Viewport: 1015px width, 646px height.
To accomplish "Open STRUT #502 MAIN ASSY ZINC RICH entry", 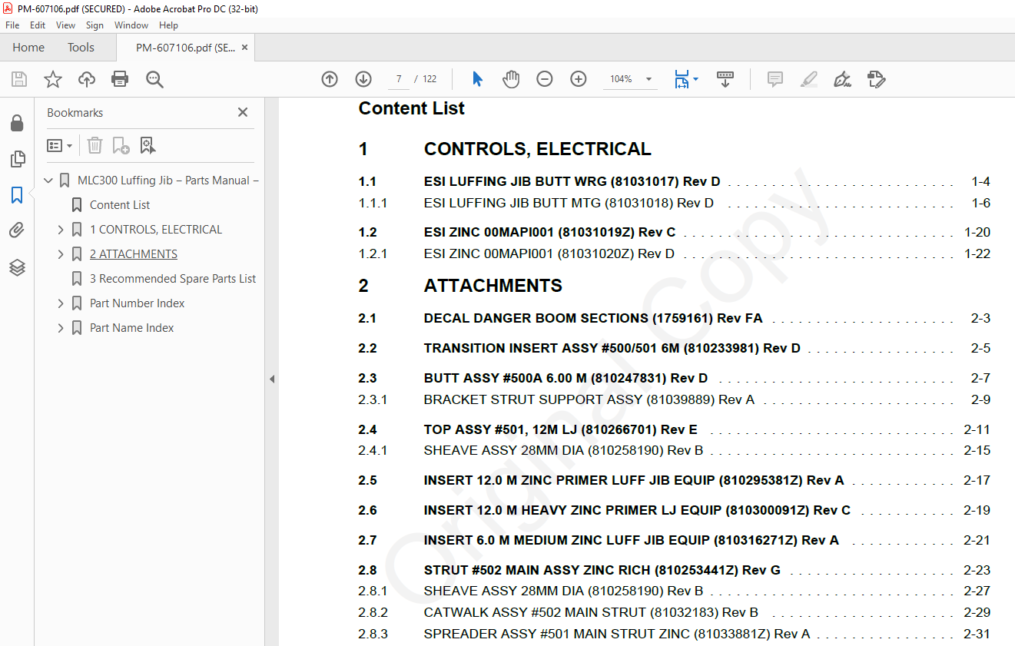I will click(x=602, y=570).
